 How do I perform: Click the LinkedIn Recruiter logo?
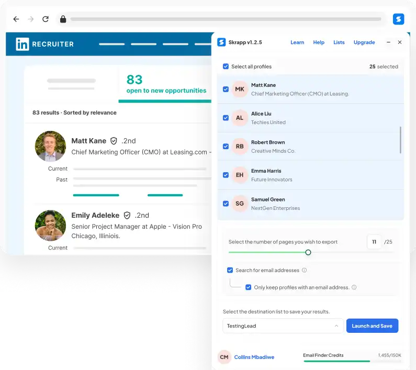(44, 44)
